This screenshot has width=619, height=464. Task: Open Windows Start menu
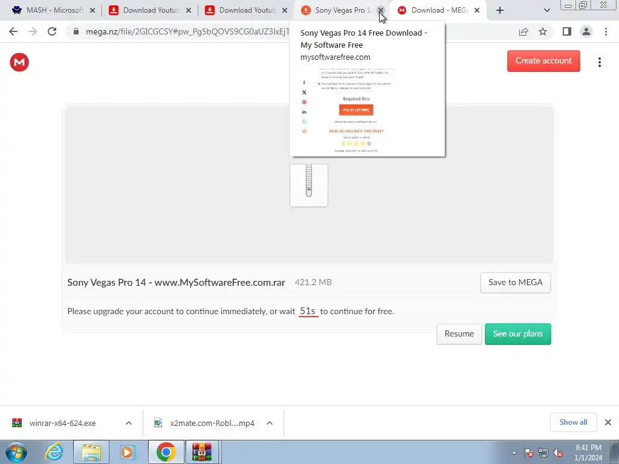[16, 452]
